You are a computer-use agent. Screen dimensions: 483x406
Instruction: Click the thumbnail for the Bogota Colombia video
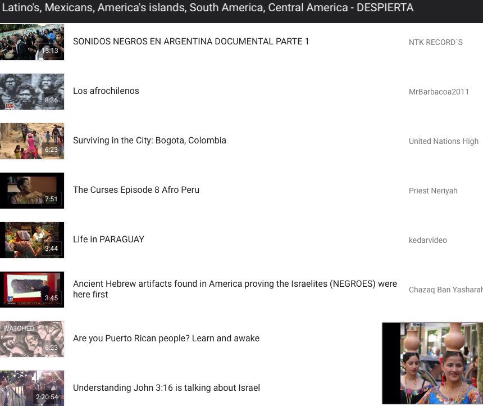pyautogui.click(x=32, y=141)
